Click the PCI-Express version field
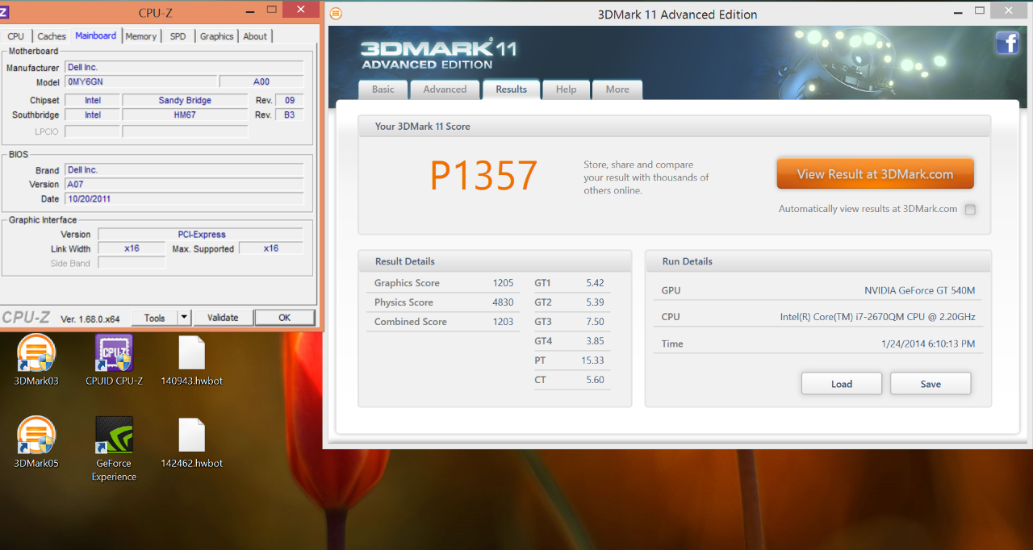This screenshot has width=1033, height=550. click(x=201, y=235)
